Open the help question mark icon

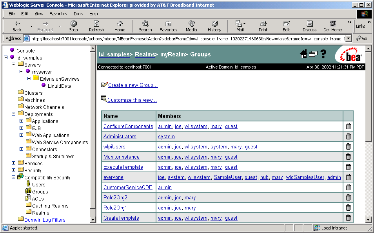click(323, 54)
